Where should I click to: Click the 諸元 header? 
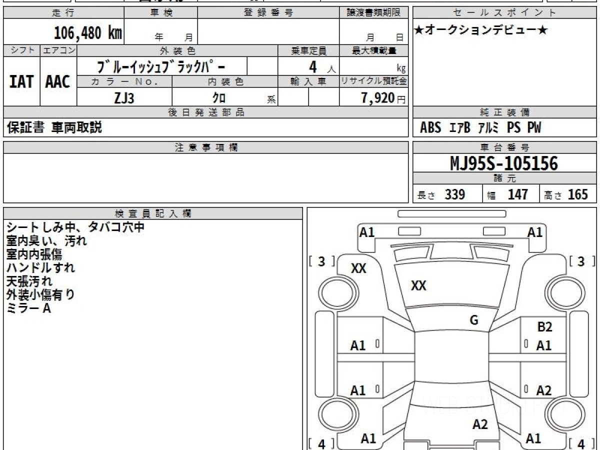pyautogui.click(x=504, y=178)
